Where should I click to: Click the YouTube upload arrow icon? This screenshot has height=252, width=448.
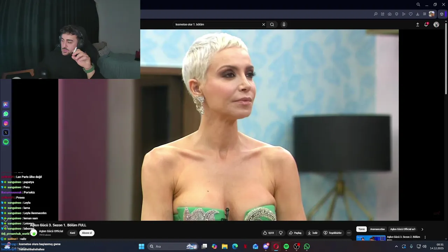point(418,24)
